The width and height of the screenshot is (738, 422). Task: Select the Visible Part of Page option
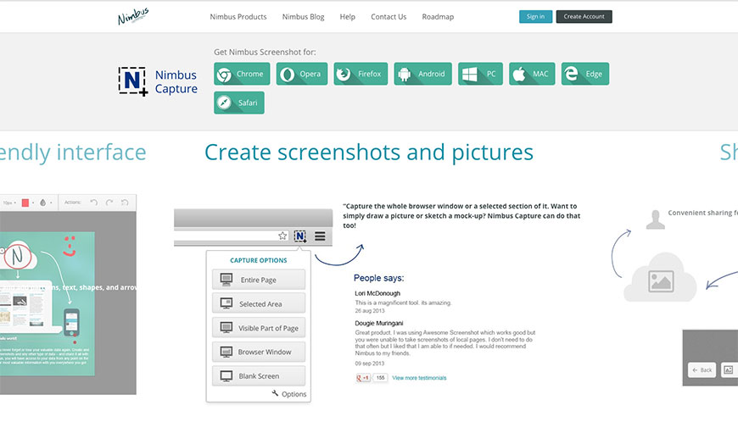point(257,328)
